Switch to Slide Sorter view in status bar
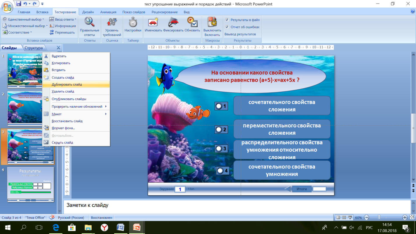The height and width of the screenshot is (234, 416). pyautogui.click(x=344, y=217)
